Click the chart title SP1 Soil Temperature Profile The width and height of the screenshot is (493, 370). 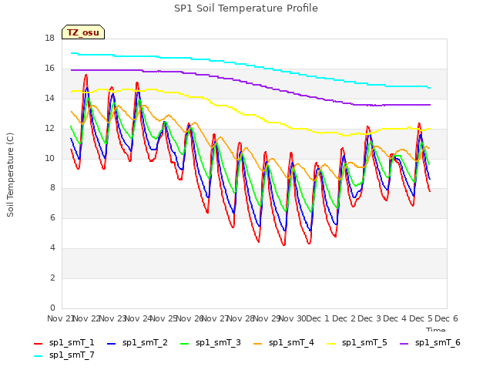pos(246,8)
